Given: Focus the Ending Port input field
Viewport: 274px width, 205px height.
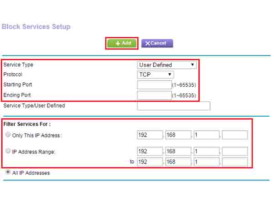Looking at the screenshot, I should pyautogui.click(x=154, y=95).
